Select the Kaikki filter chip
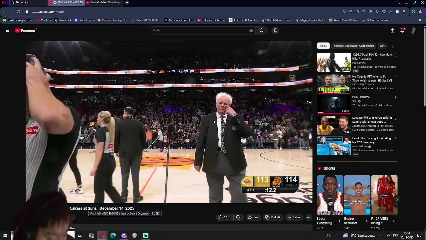The width and height of the screenshot is (426, 240). 323,46
